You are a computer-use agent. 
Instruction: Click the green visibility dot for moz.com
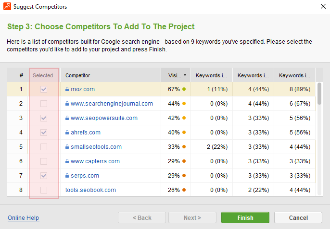pyautogui.click(x=184, y=89)
